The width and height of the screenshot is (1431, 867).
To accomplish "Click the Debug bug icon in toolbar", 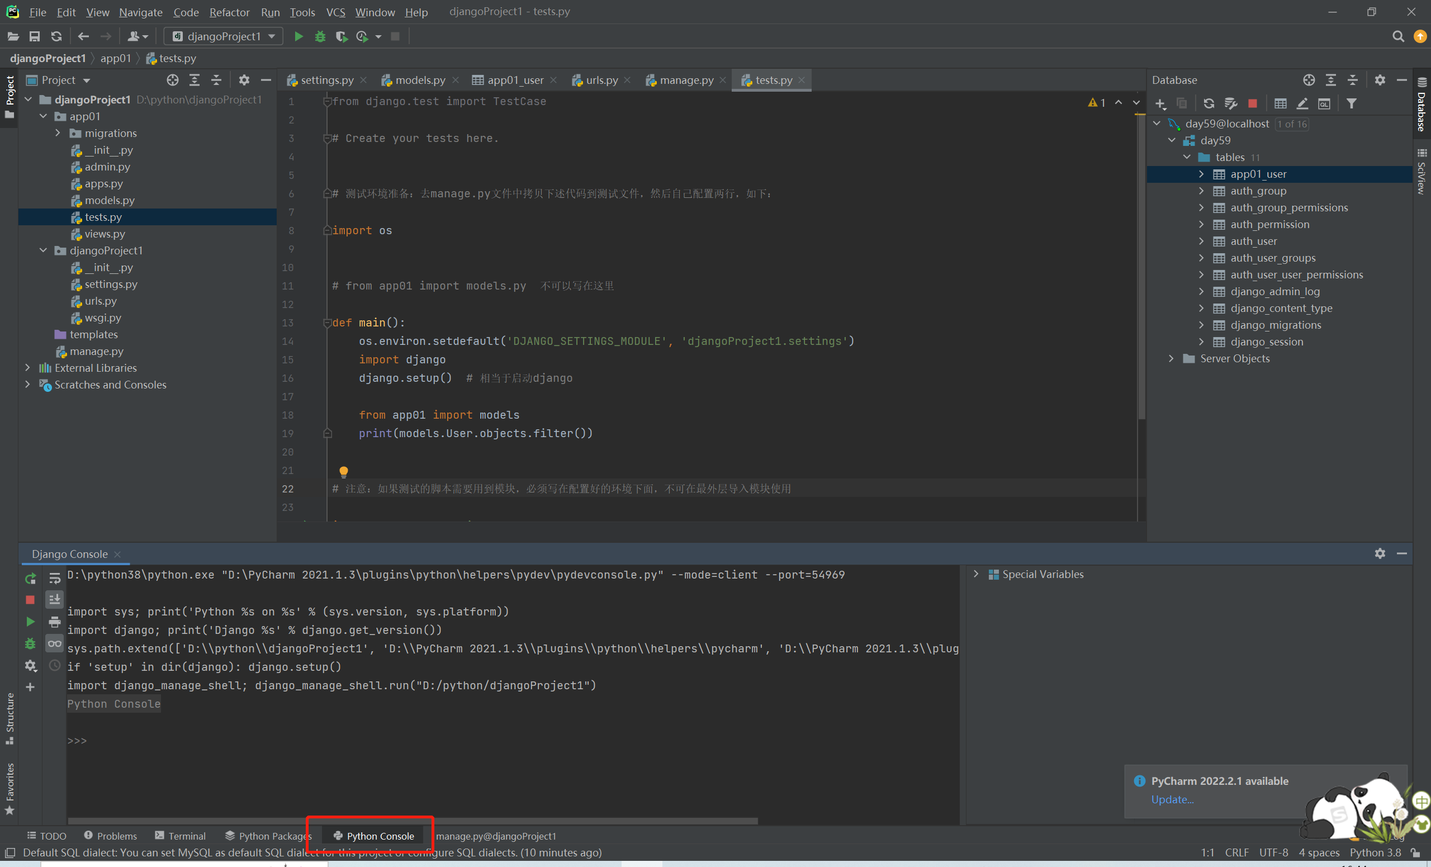I will (x=320, y=36).
